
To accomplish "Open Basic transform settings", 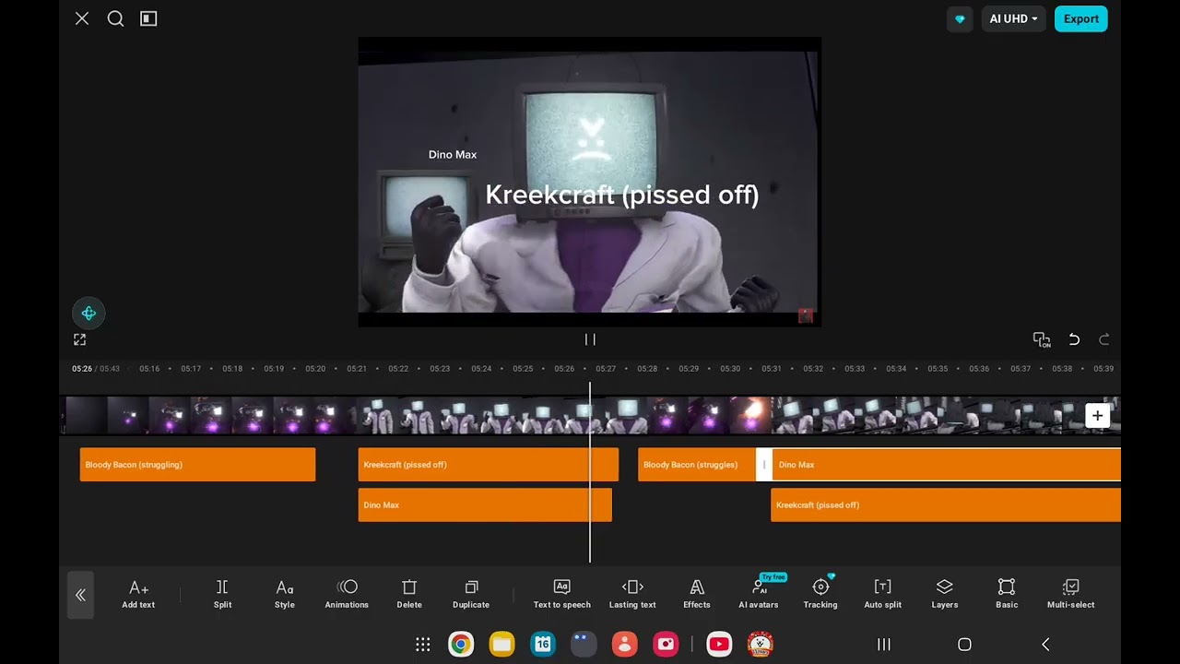I will point(1007,594).
